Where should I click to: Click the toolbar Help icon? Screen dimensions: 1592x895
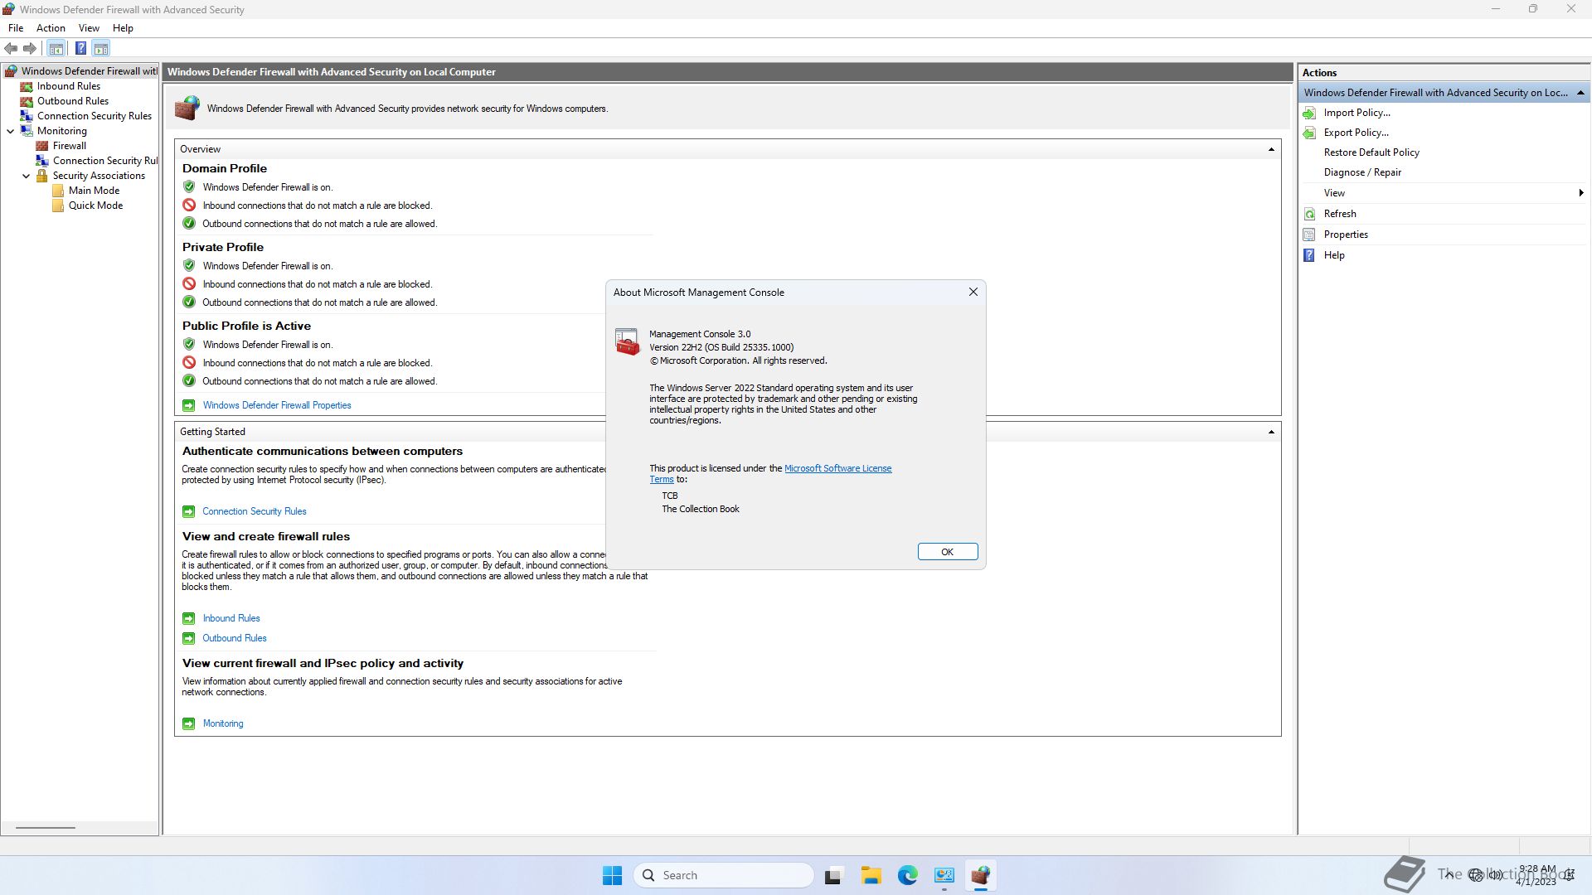click(x=80, y=48)
